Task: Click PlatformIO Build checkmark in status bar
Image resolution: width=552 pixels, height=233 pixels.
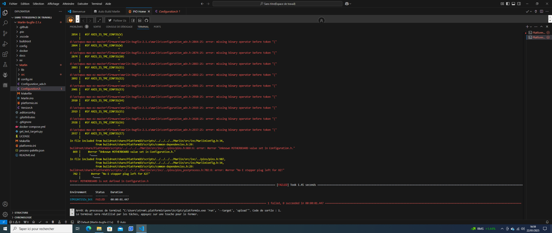Action: pyautogui.click(x=40, y=222)
